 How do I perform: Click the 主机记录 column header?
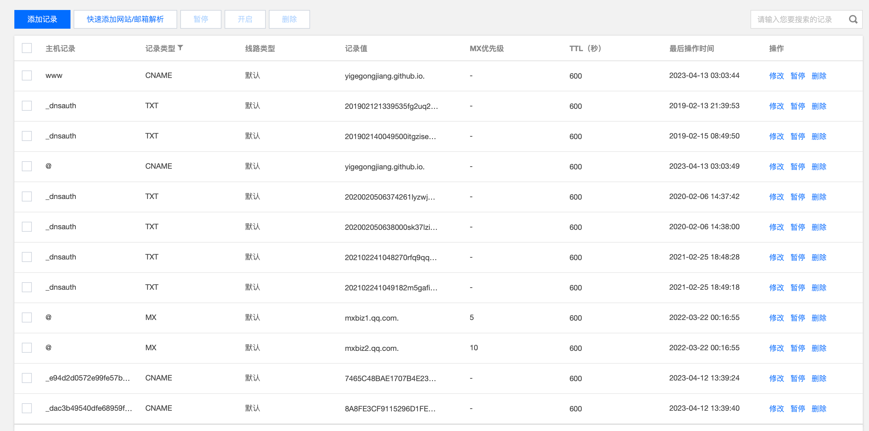click(61, 49)
